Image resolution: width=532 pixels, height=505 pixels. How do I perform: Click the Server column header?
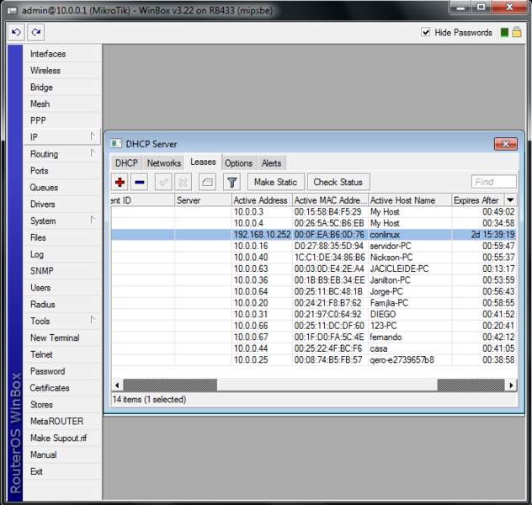click(203, 200)
